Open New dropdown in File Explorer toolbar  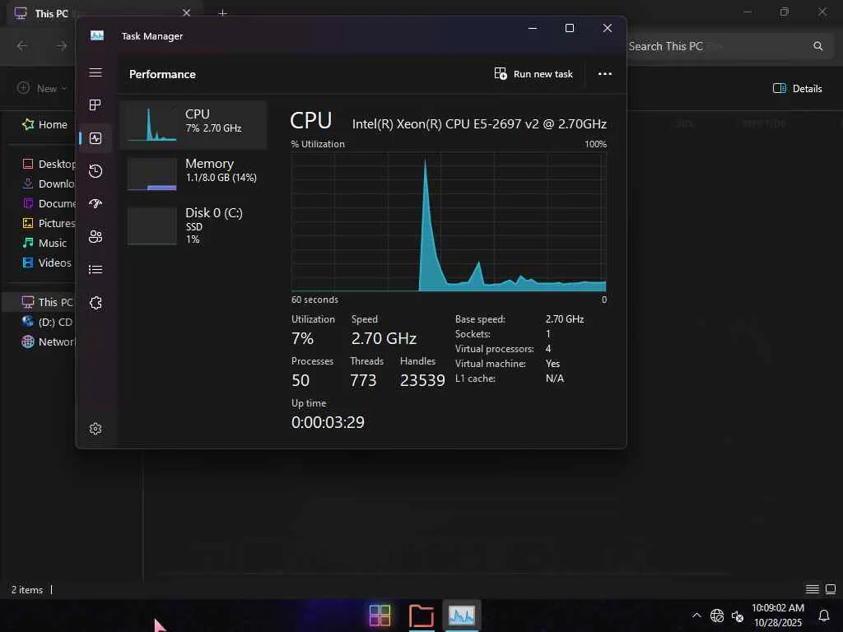point(42,88)
